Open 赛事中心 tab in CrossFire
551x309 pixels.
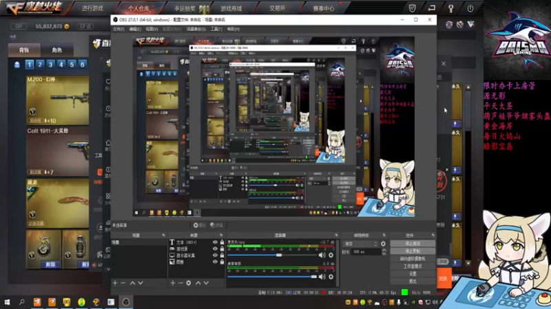point(323,8)
